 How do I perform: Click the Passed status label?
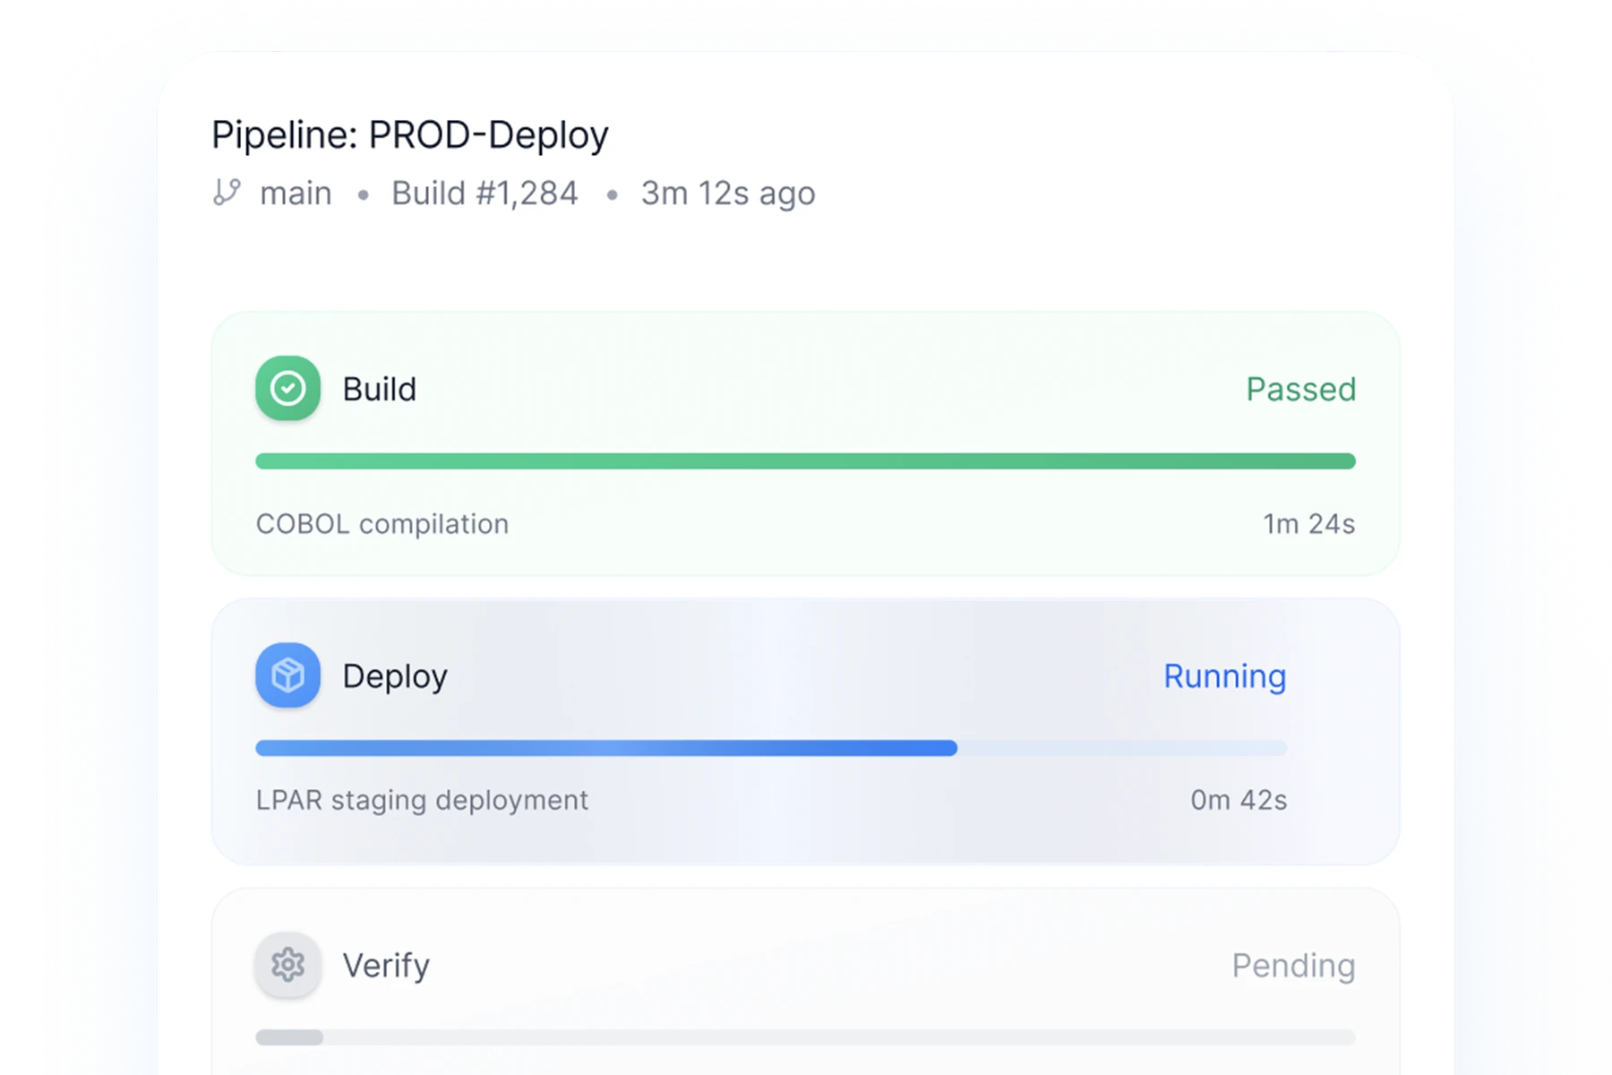(x=1300, y=390)
